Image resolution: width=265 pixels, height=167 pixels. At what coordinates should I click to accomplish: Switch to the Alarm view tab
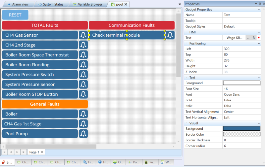(18, 4)
